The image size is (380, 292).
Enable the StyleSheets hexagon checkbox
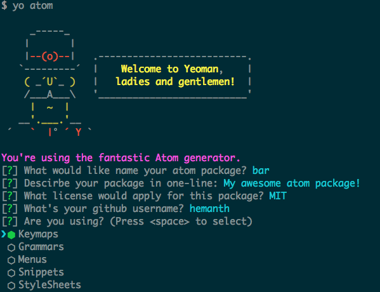11,286
